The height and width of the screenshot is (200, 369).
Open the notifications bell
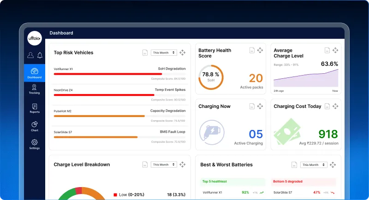[x=40, y=55]
